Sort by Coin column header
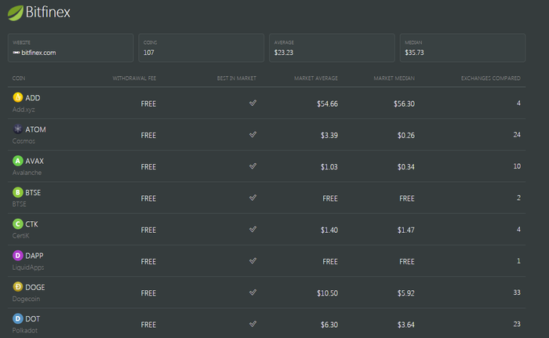 tap(19, 78)
